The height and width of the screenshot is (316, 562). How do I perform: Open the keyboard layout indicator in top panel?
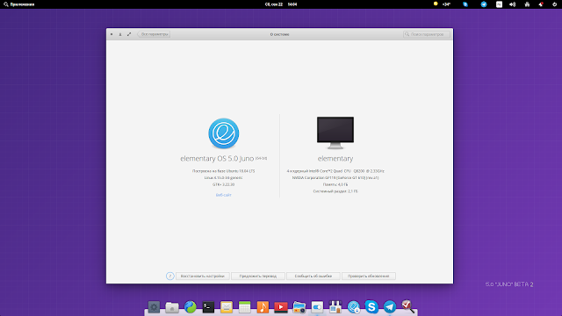pyautogui.click(x=499, y=4)
